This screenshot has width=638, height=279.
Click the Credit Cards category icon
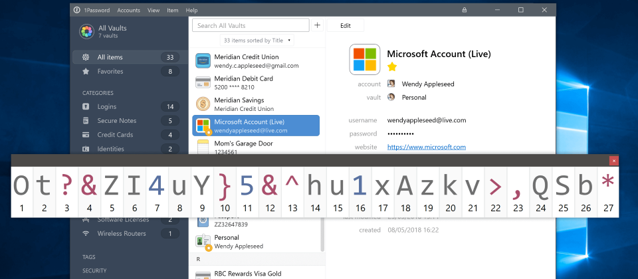point(86,135)
